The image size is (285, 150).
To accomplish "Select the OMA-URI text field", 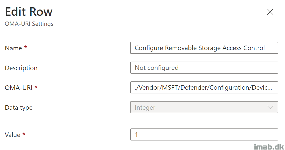I will tap(204, 87).
